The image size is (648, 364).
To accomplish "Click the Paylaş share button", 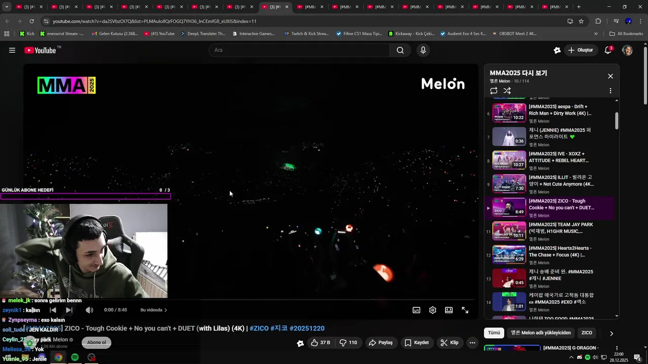I will (x=381, y=343).
